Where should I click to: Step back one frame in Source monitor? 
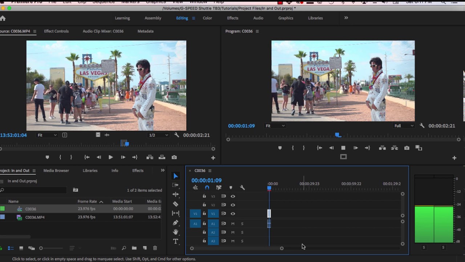point(99,157)
